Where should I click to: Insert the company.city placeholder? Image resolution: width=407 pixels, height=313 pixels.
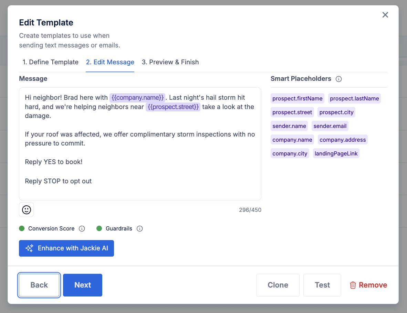[x=290, y=153]
